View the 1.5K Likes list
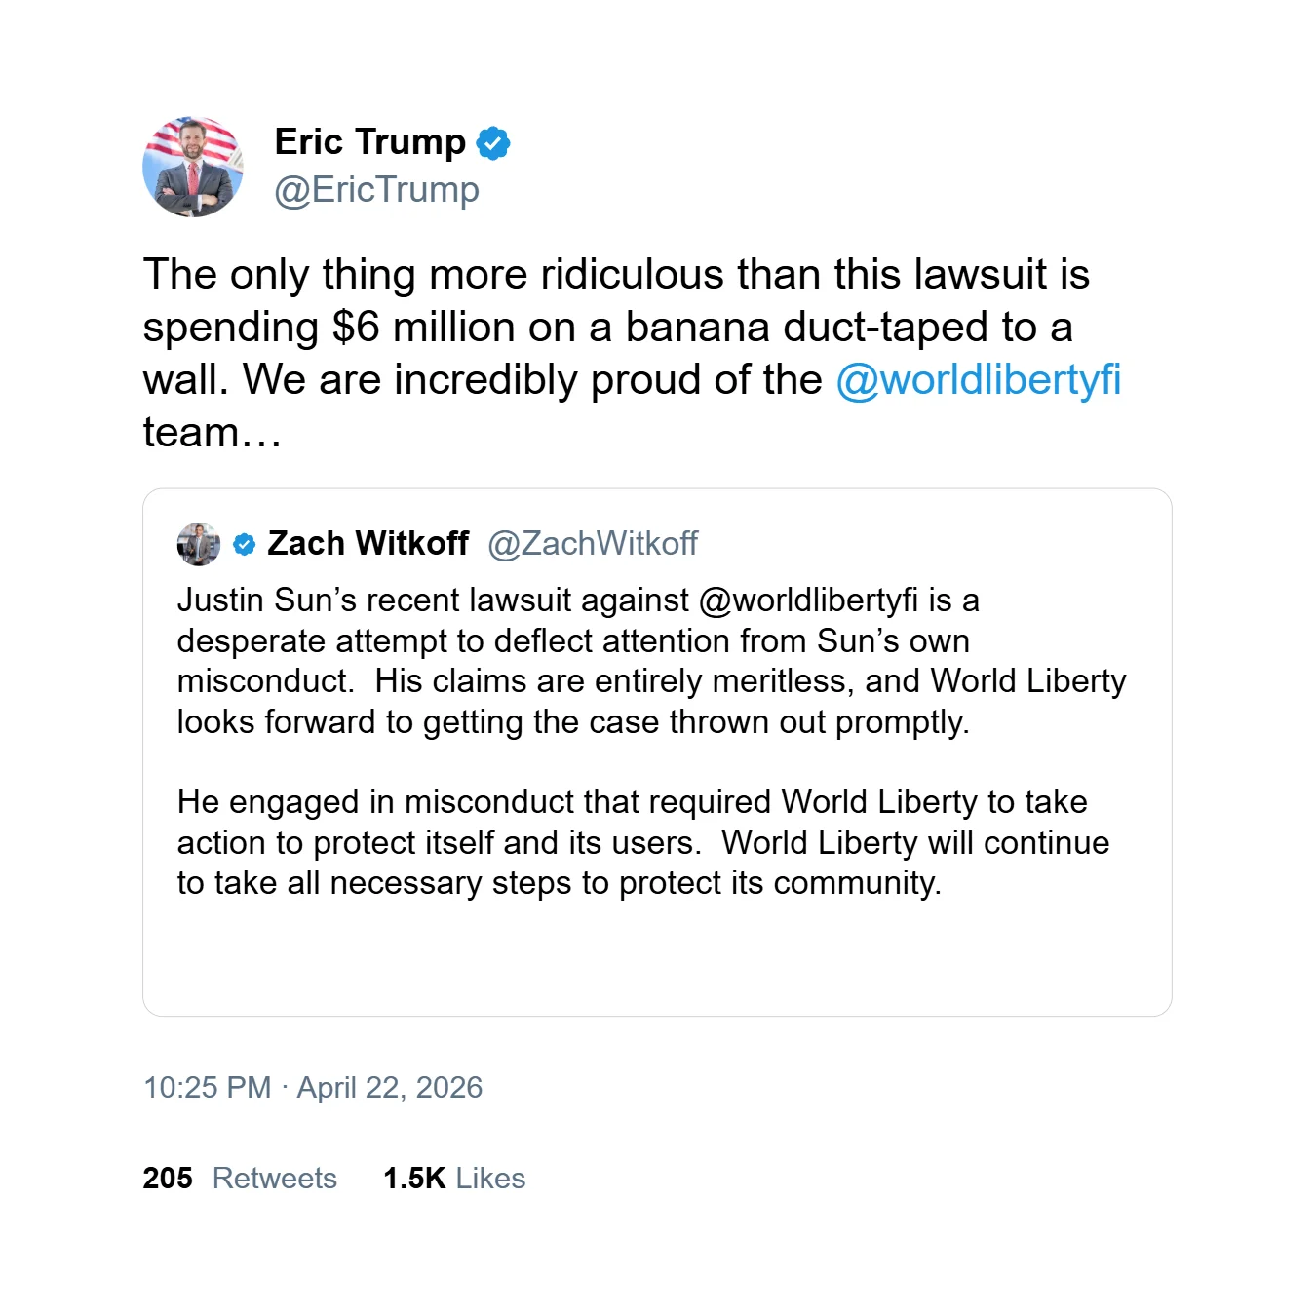Screen dimensions: 1316x1316 pos(454,1179)
